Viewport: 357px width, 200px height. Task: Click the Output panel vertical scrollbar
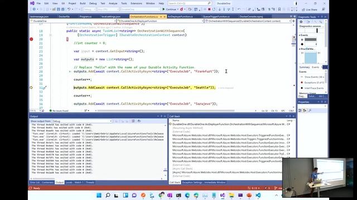166,149
